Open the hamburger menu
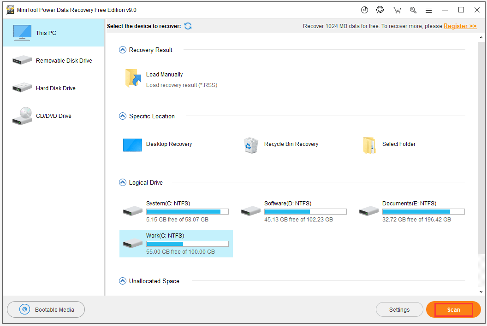The width and height of the screenshot is (487, 326). tap(428, 10)
